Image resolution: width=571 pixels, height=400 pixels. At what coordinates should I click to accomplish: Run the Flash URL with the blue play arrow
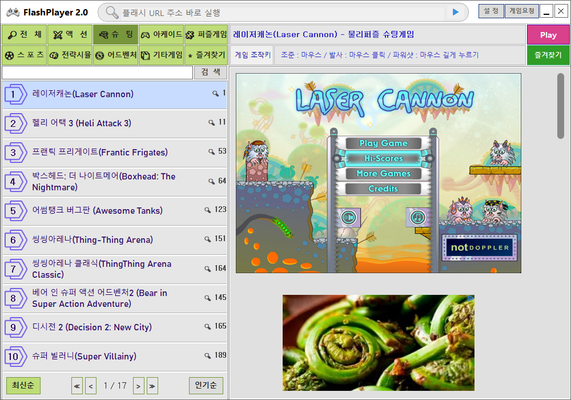[x=456, y=13]
